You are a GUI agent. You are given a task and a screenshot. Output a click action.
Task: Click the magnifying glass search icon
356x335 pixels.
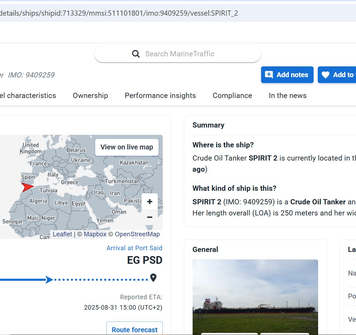pos(136,54)
